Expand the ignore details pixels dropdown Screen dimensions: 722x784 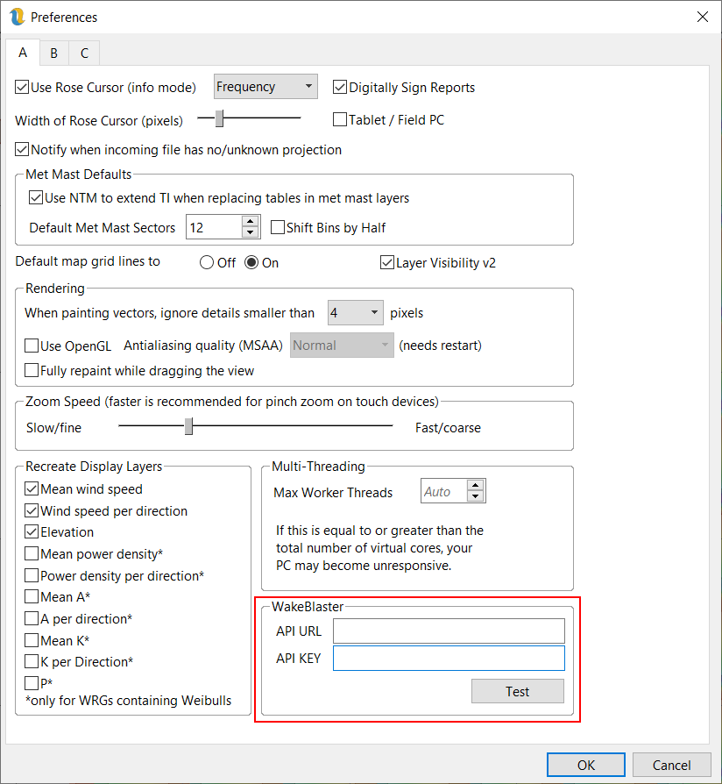click(x=355, y=312)
